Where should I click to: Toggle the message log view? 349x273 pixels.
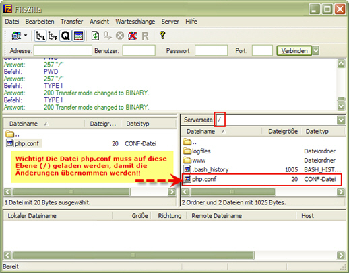click(x=78, y=36)
